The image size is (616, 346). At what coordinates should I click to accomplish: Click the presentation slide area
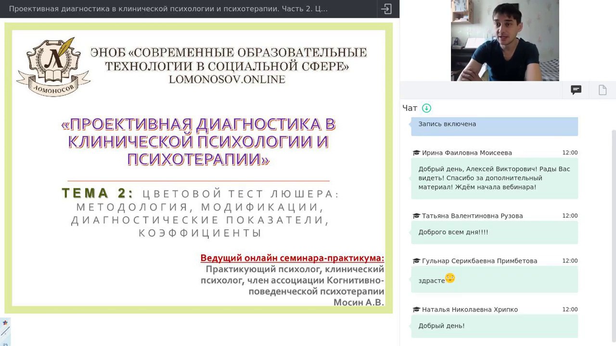(199, 168)
